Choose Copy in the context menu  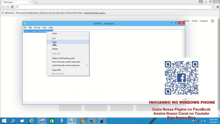68,42
